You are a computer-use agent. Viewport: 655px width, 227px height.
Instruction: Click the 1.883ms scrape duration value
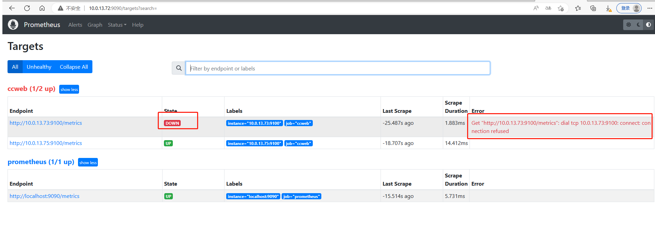click(455, 123)
